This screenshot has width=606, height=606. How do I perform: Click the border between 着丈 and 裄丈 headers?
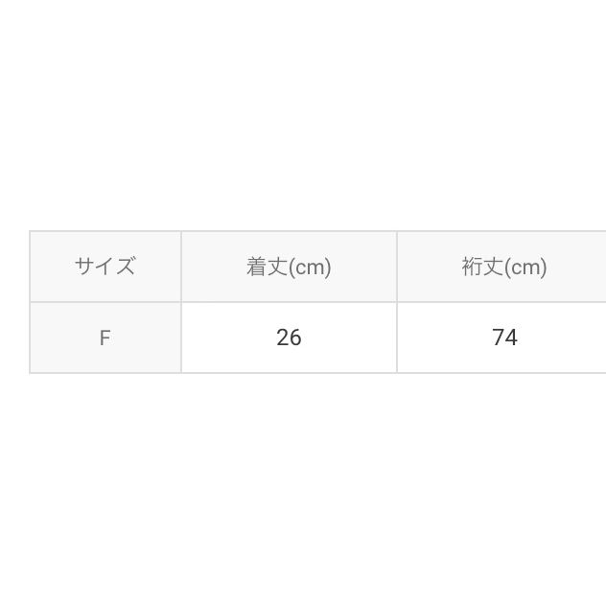click(x=397, y=267)
